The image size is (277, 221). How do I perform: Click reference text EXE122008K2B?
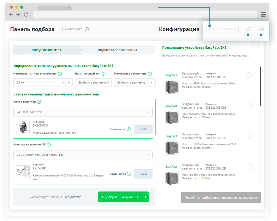tap(216, 107)
